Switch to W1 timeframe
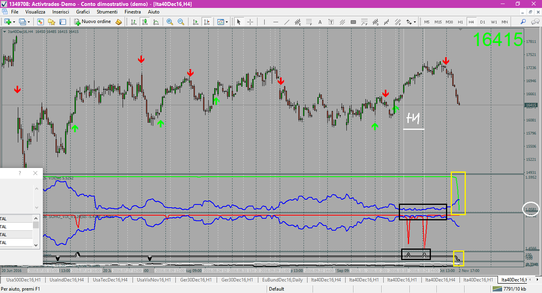 [494, 22]
